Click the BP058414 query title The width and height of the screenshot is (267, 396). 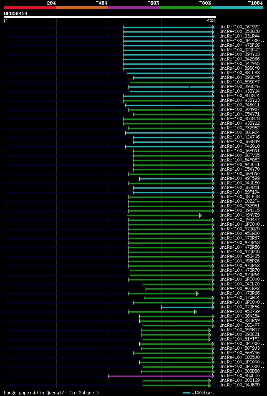[16, 13]
